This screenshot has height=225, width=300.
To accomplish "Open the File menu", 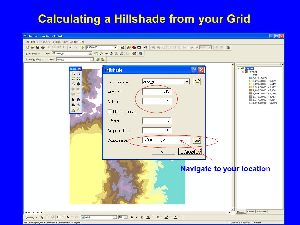I will [27, 42].
